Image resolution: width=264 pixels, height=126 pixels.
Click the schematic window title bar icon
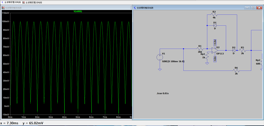pyautogui.click(x=135, y=8)
